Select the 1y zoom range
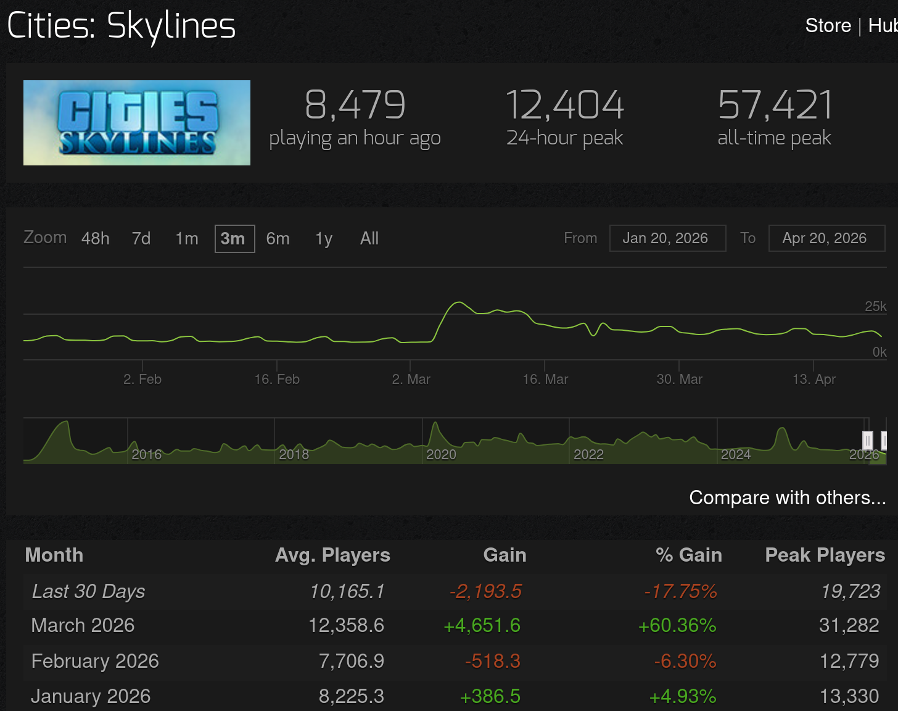The width and height of the screenshot is (898, 711). pos(324,239)
